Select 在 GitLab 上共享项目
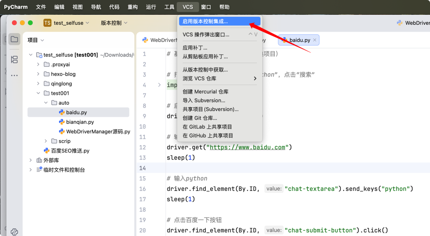 click(x=219, y=127)
